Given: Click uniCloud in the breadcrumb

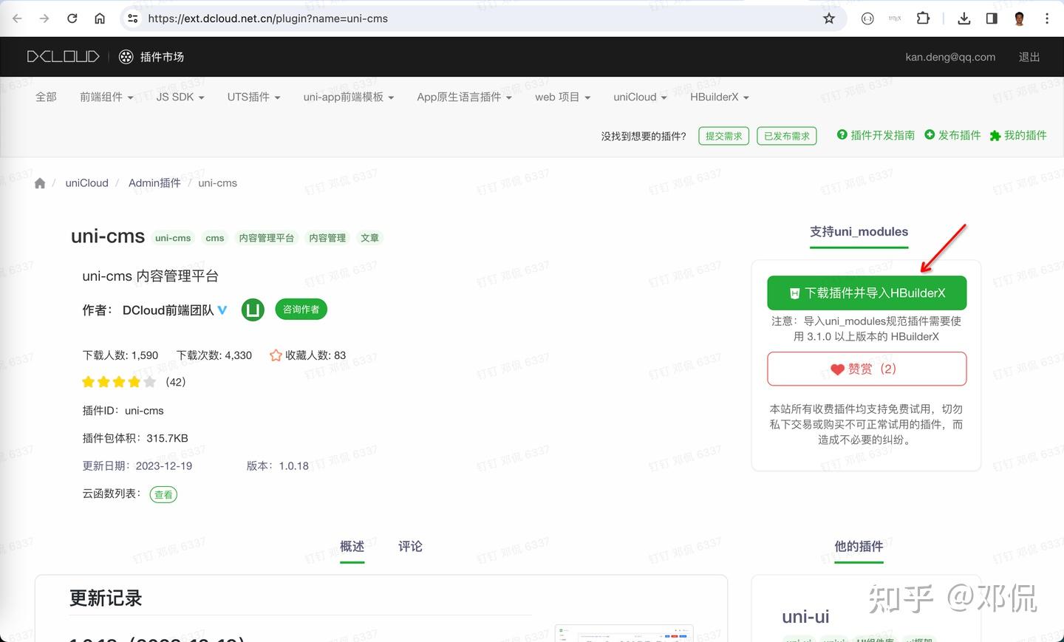Looking at the screenshot, I should point(87,183).
